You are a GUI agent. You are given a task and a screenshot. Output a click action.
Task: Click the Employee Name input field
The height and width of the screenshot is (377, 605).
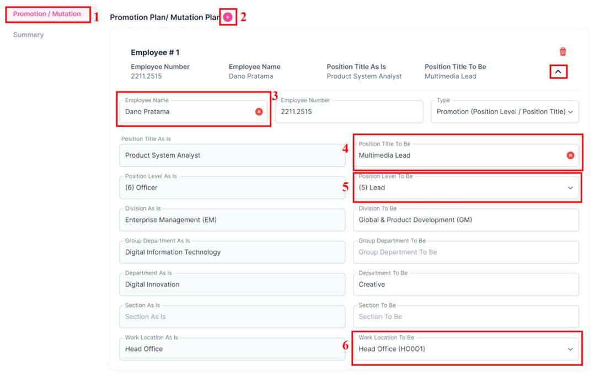pos(188,112)
